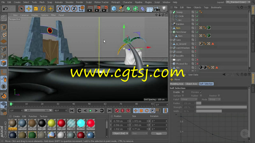The width and height of the screenshot is (255, 143).
Task: Activate the Rotate tool
Action: tap(43, 9)
